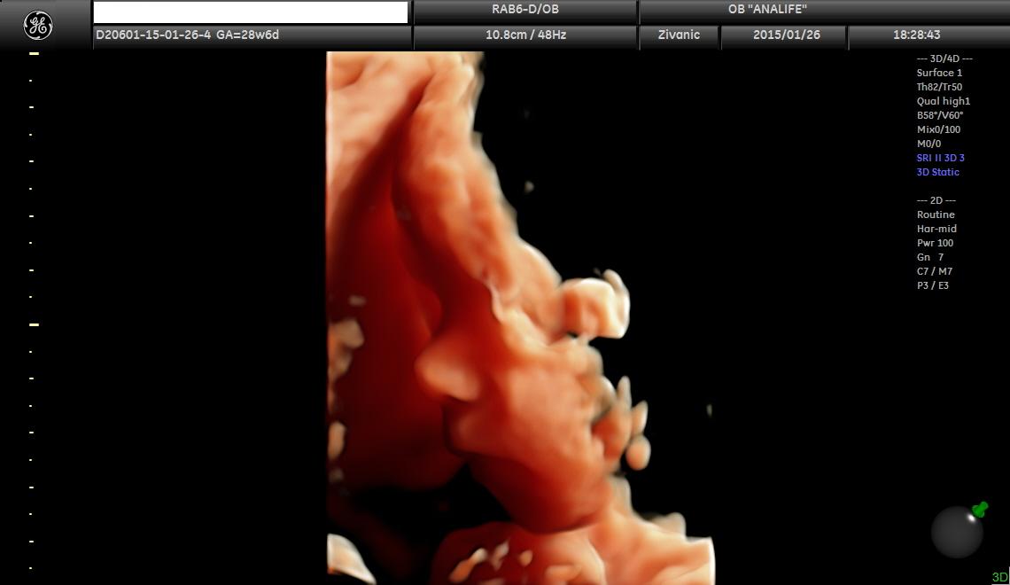Click the OB "ANALIFE" preset label
This screenshot has width=1010, height=585.
point(767,10)
